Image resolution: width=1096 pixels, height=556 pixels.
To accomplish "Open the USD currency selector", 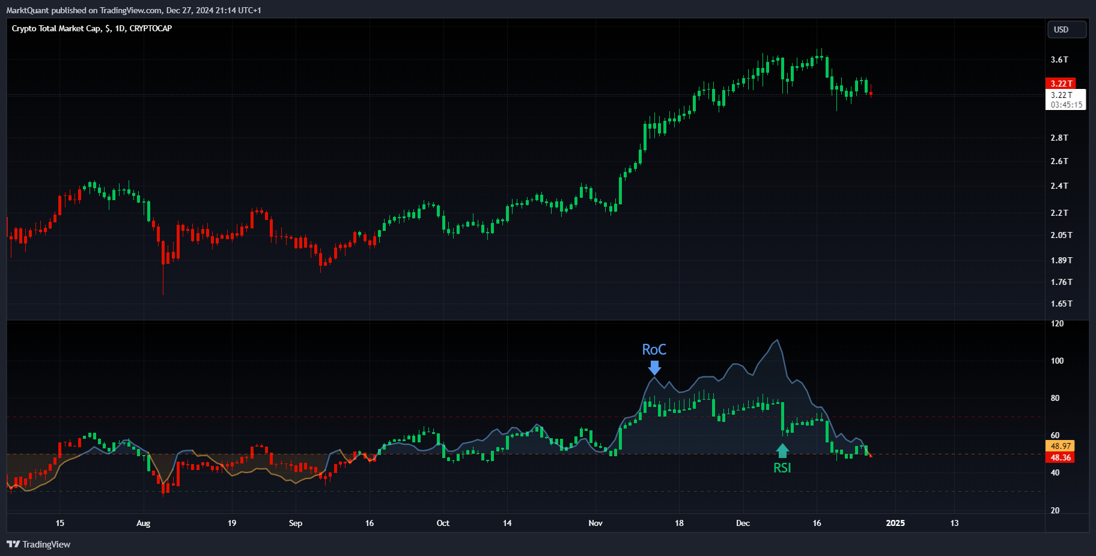I will coord(1067,29).
